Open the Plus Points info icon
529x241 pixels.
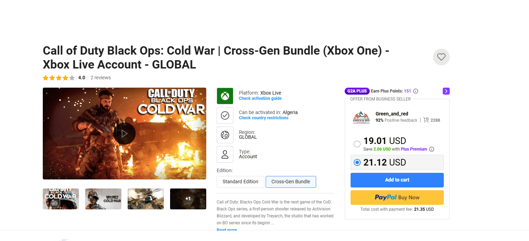point(416,91)
